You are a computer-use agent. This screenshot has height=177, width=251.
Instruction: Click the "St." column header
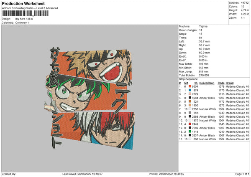[196, 83]
